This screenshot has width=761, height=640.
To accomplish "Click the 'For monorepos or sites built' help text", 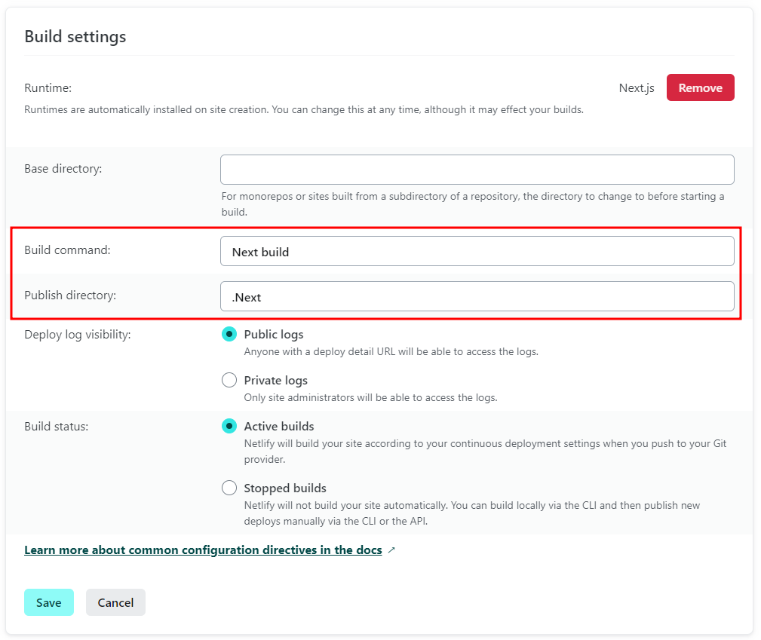I will click(473, 204).
